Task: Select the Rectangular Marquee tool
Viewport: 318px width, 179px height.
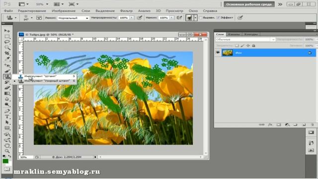Action: click(7, 36)
